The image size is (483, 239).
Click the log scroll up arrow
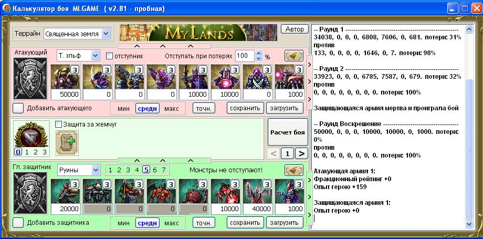469,29
